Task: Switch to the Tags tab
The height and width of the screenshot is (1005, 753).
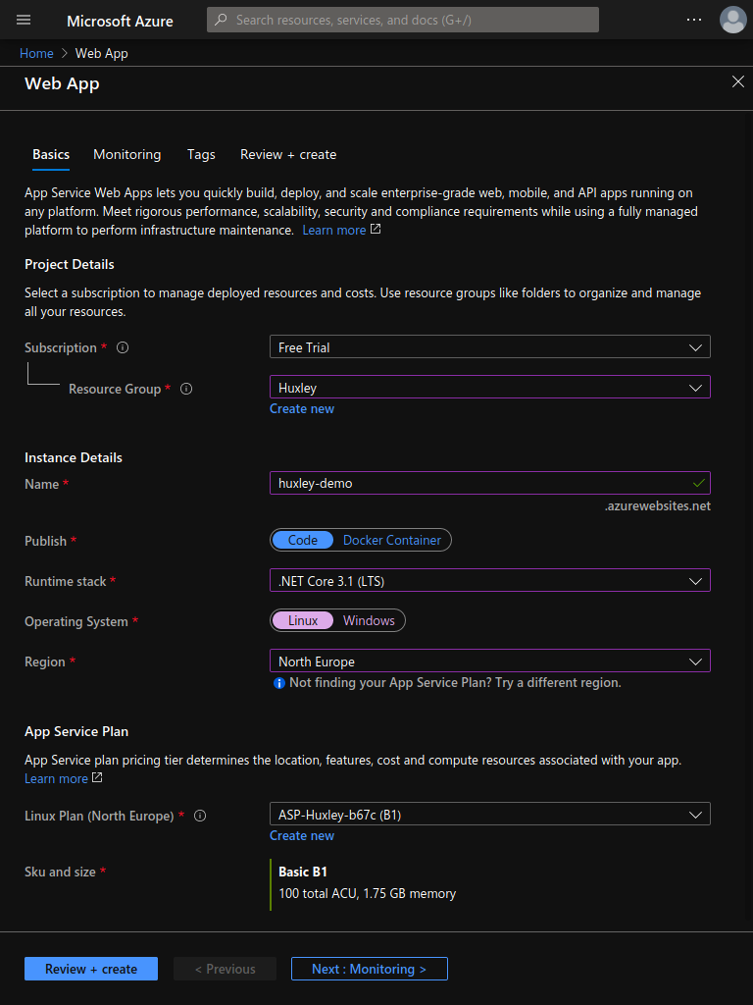Action: [201, 154]
